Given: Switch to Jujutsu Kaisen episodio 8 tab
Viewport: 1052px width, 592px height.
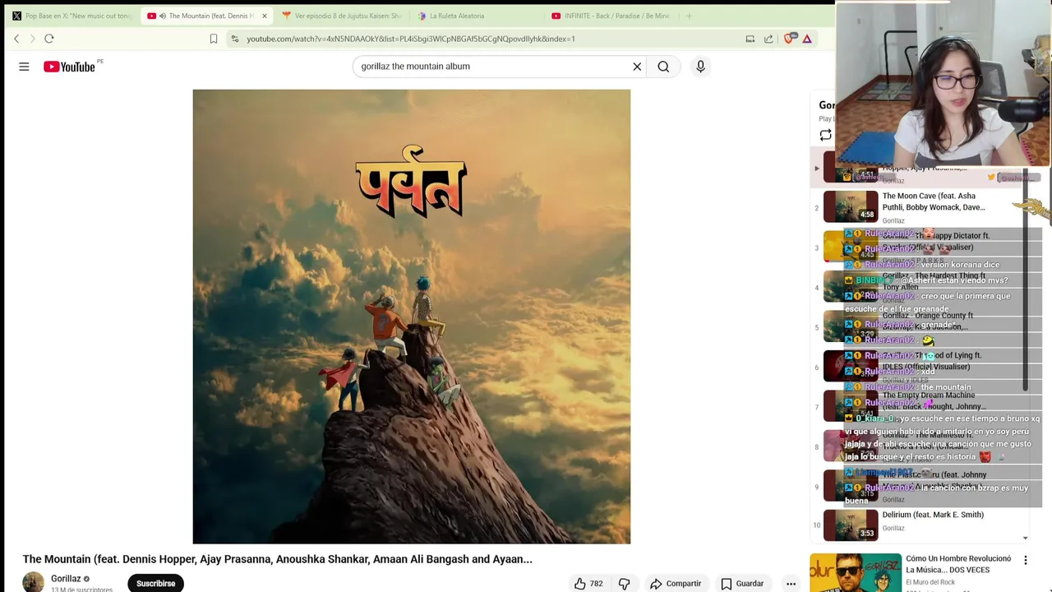Looking at the screenshot, I should coord(341,16).
